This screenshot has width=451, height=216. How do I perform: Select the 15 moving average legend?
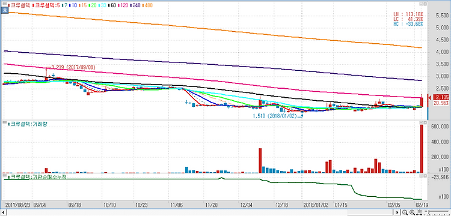click(84, 5)
